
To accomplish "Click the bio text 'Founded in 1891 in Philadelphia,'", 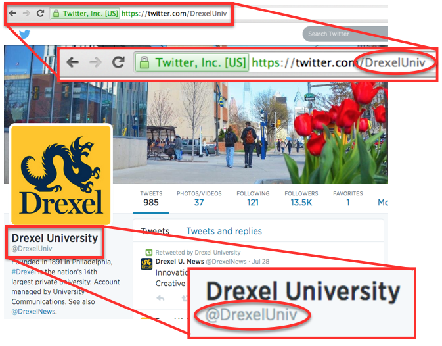I will pyautogui.click(x=62, y=262).
